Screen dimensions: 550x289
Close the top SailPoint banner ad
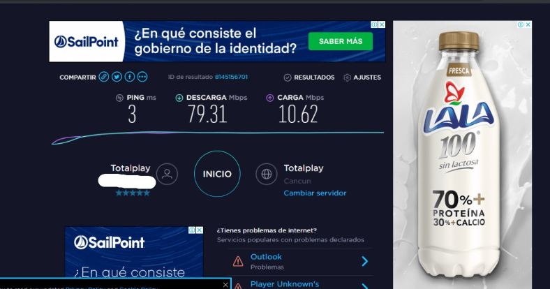pyautogui.click(x=382, y=24)
